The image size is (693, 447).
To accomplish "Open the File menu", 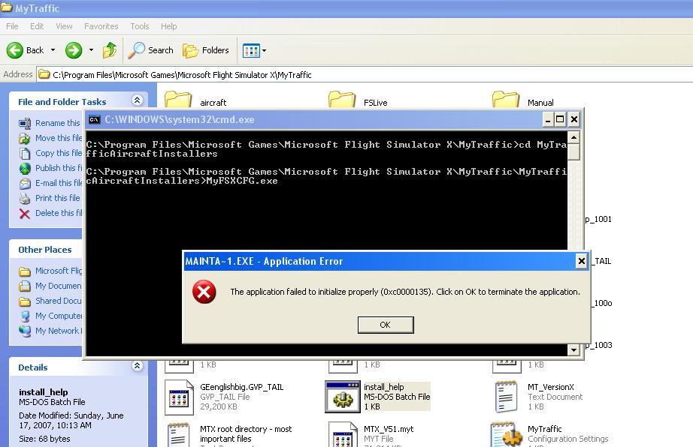I will pyautogui.click(x=12, y=26).
